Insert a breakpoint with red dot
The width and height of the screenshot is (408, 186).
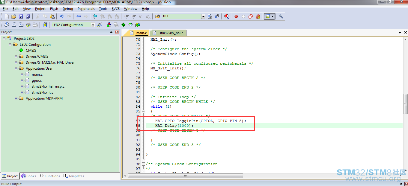(x=236, y=16)
